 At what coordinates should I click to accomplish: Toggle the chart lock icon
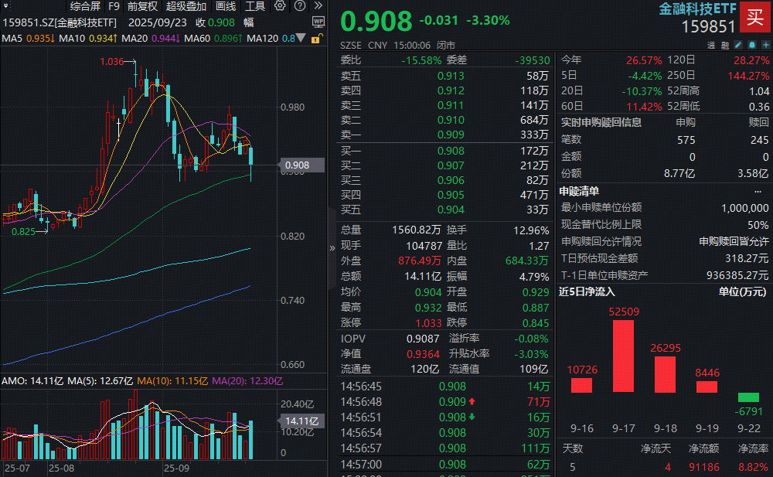tap(316, 39)
